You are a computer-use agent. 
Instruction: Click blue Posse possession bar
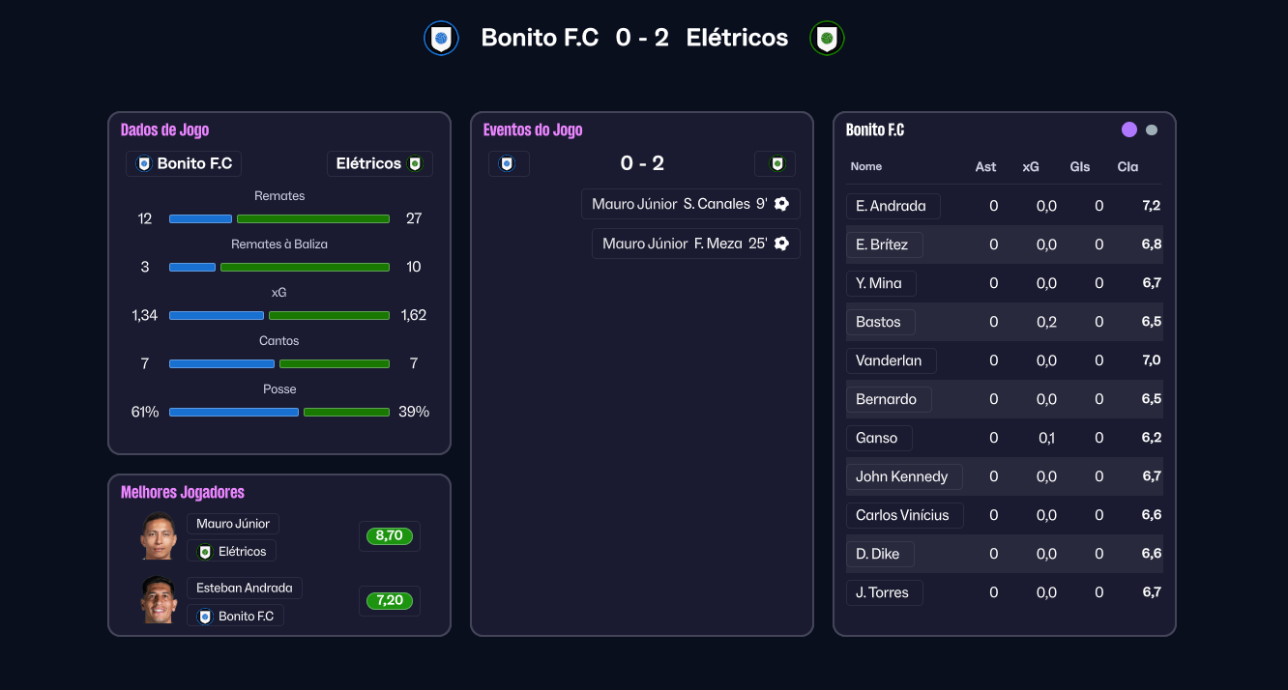point(233,412)
